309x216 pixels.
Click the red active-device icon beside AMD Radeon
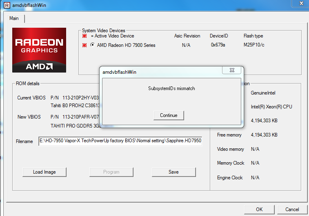(84, 45)
